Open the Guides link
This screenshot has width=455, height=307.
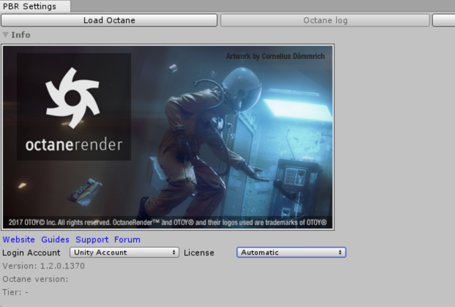click(55, 240)
